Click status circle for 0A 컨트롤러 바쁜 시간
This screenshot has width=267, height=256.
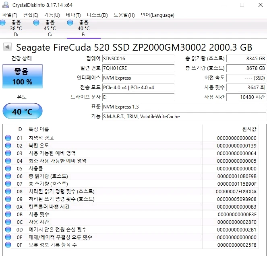(x=8, y=207)
